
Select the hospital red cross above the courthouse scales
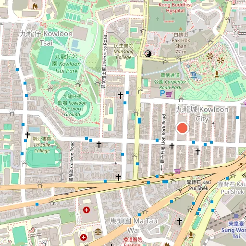pyautogui.click(x=86, y=210)
